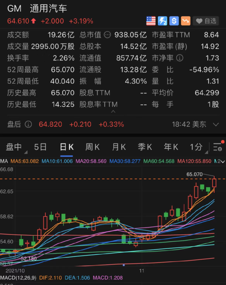Tap the 成交额 19.26亿 value
The width and height of the screenshot is (226, 285).
pyautogui.click(x=61, y=35)
